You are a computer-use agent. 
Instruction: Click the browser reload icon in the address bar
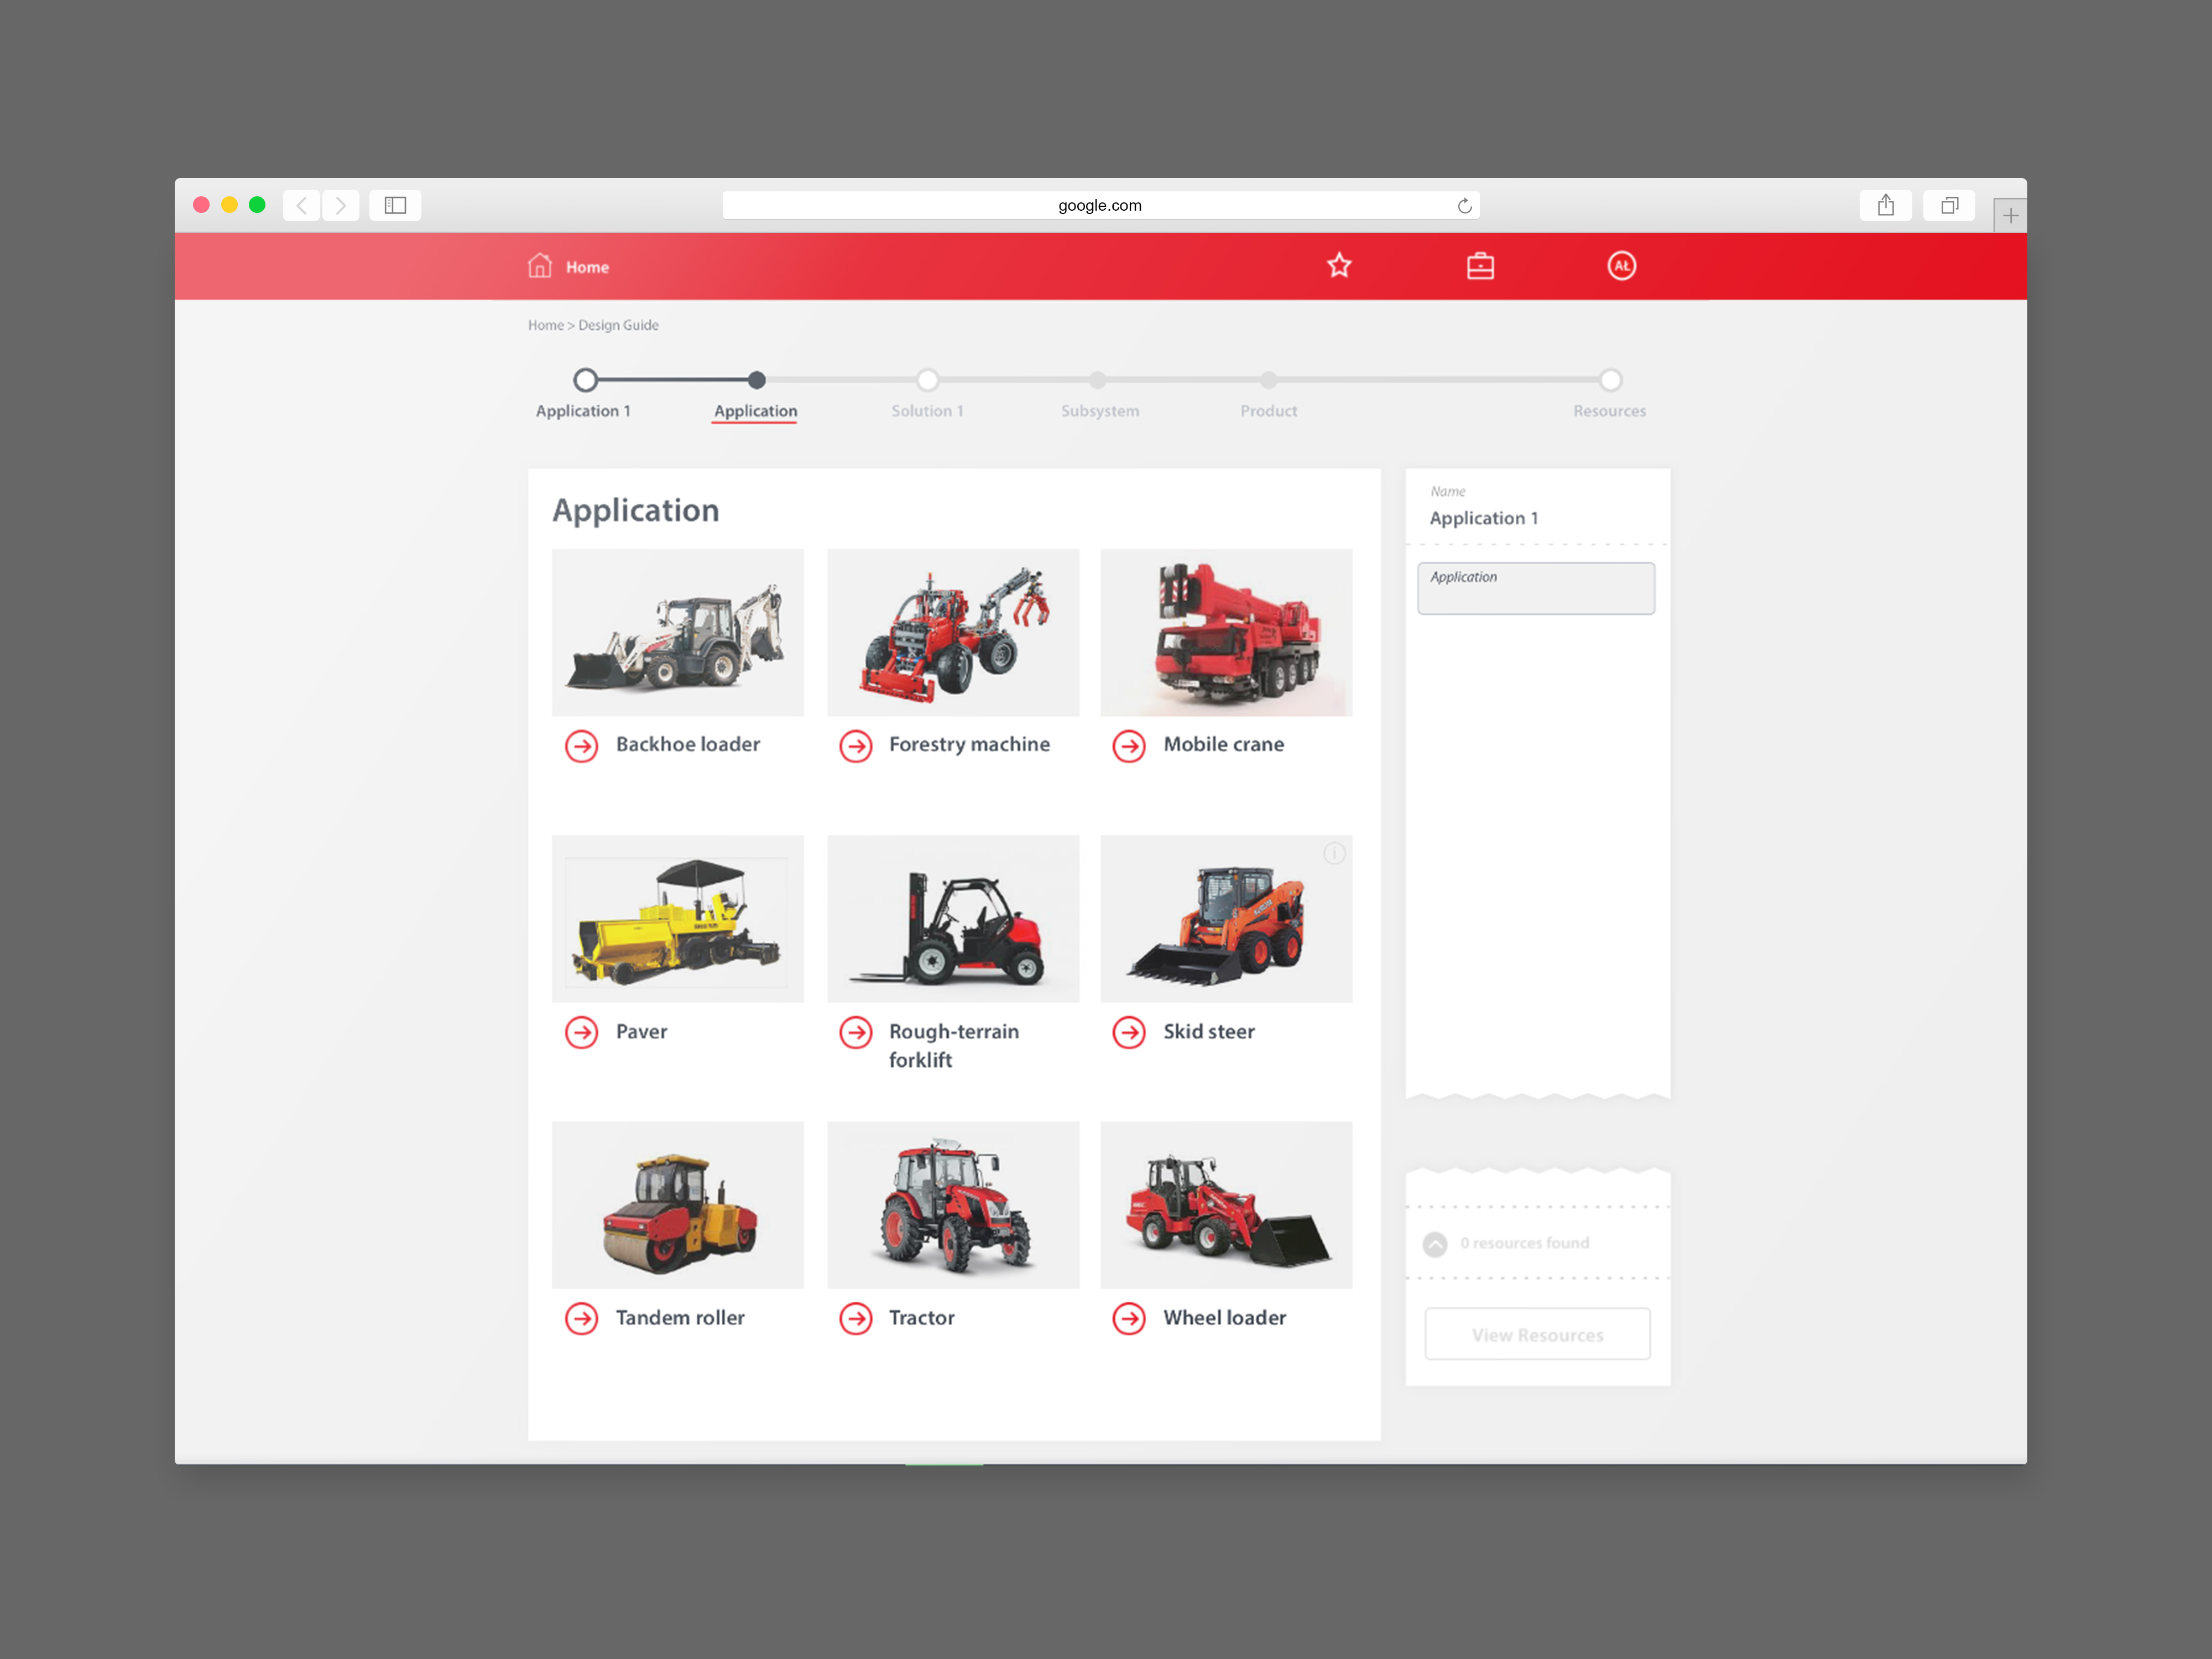click(x=1464, y=206)
